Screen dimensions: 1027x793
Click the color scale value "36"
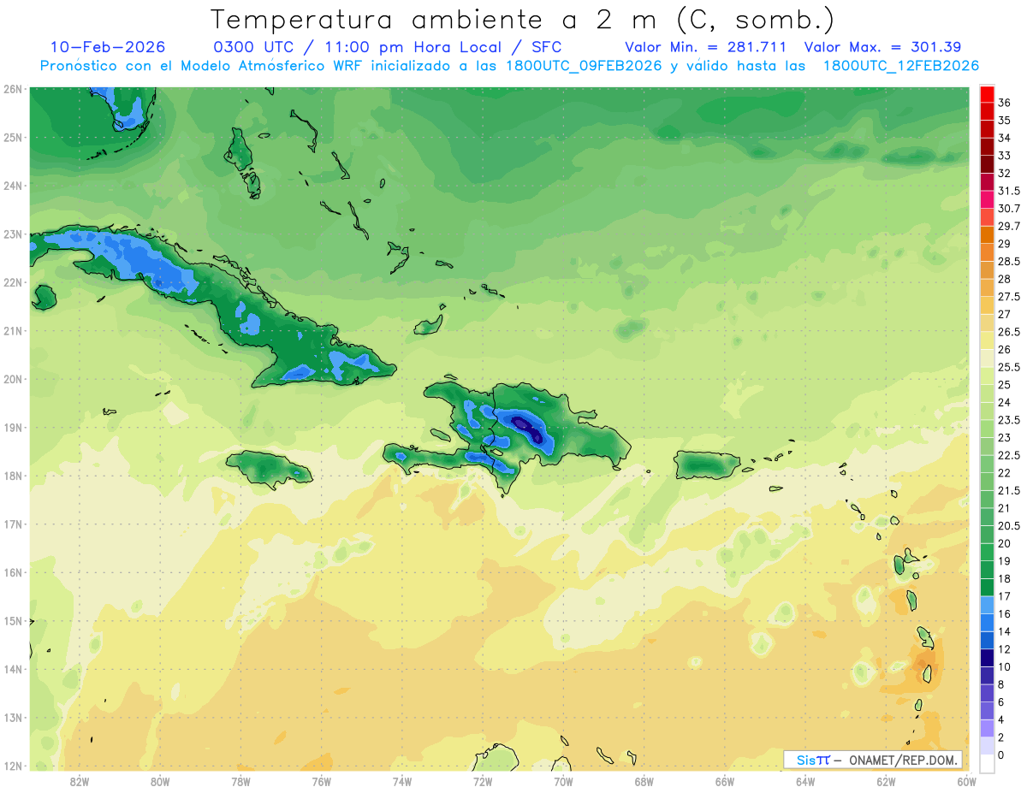click(1005, 103)
